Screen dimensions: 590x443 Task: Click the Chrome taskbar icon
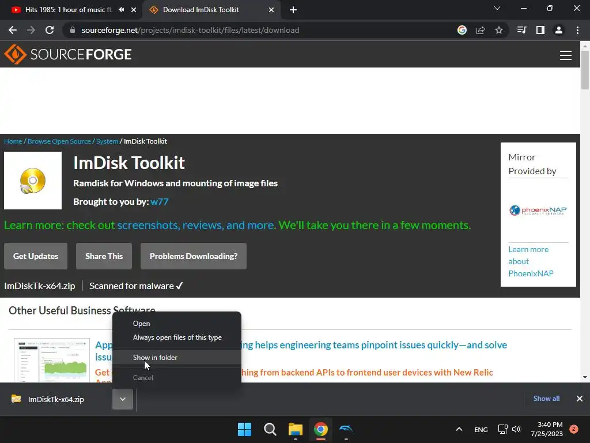click(320, 429)
